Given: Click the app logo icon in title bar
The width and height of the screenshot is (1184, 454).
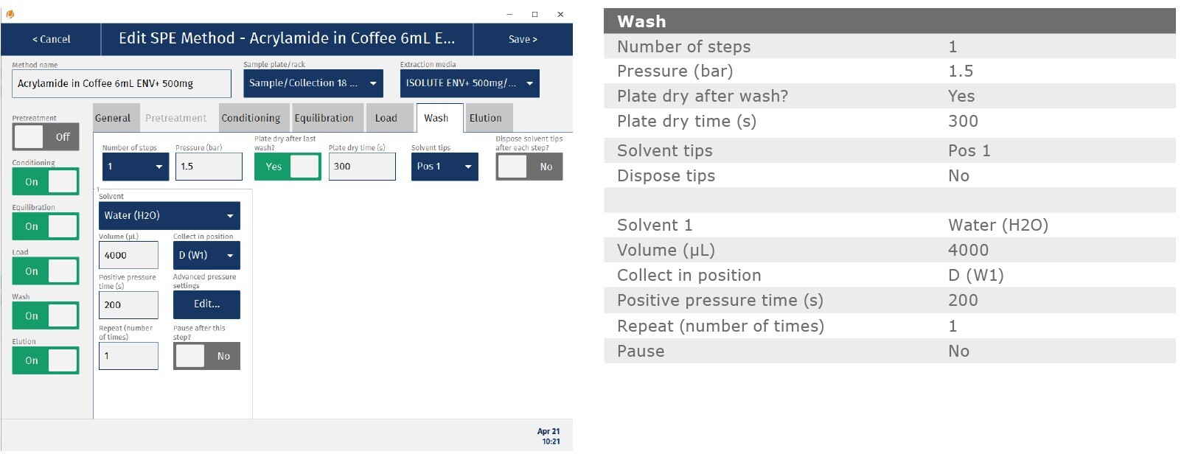Looking at the screenshot, I should [x=10, y=14].
